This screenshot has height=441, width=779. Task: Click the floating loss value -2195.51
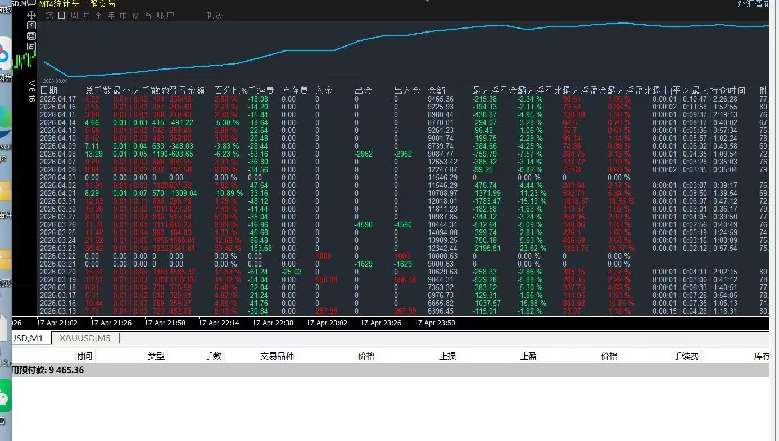tap(487, 248)
